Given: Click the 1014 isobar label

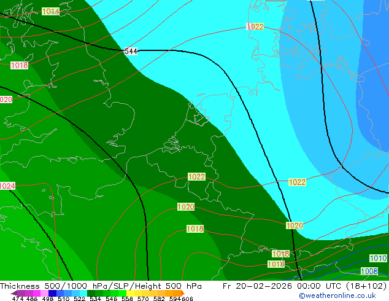Looking at the screenshot, I should coord(50,12).
